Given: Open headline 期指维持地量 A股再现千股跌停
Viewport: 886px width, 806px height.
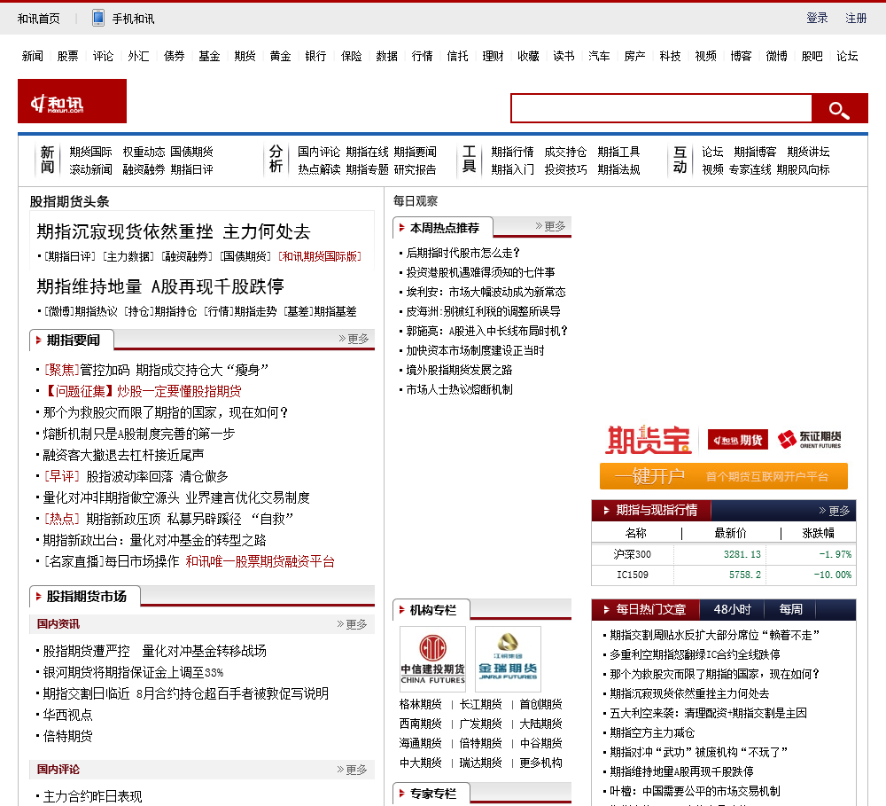Looking at the screenshot, I should pos(160,286).
